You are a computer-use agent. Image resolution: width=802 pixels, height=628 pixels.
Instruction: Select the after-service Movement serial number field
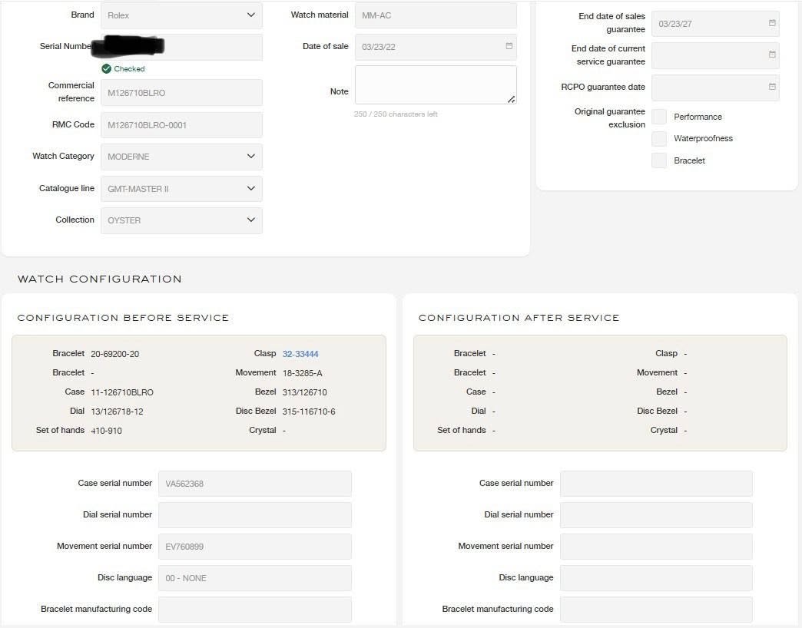[656, 547]
